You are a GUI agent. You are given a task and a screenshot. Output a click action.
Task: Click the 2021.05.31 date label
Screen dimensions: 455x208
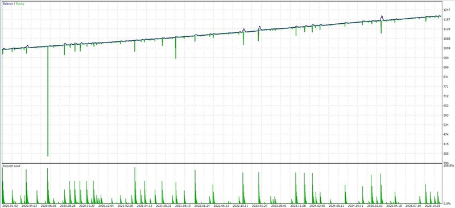point(163,206)
